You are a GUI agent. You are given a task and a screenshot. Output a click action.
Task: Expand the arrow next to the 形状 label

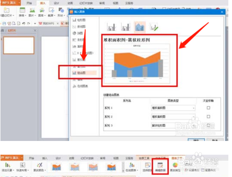pos(64,16)
